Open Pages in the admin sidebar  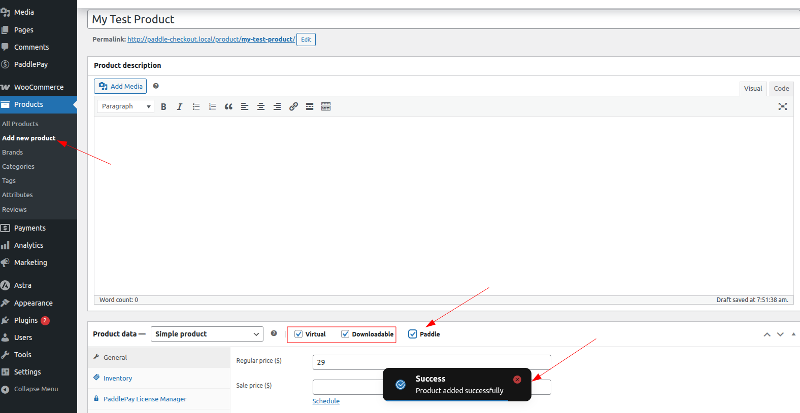39,30
